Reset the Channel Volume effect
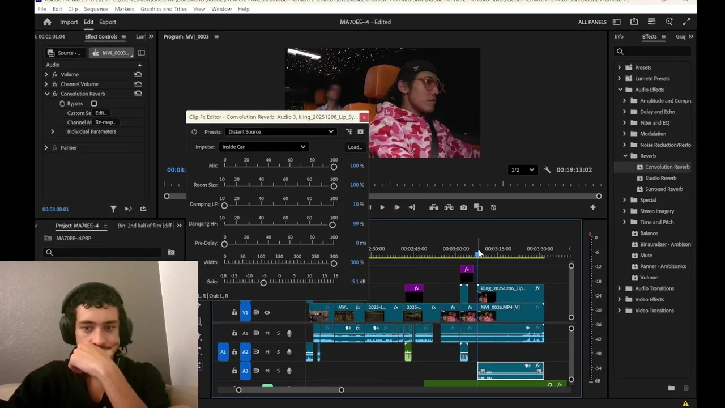This screenshot has width=725, height=408. coord(138,84)
